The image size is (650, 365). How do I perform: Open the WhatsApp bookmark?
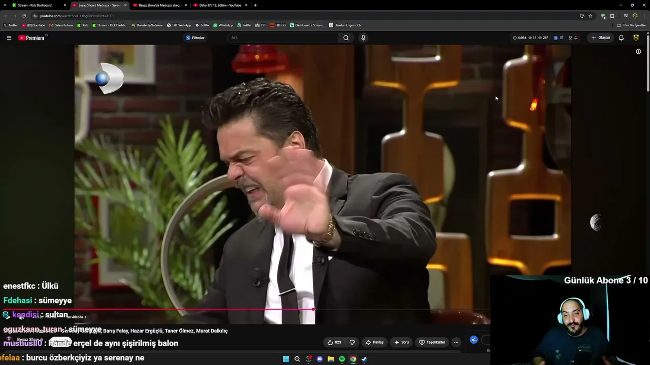223,25
